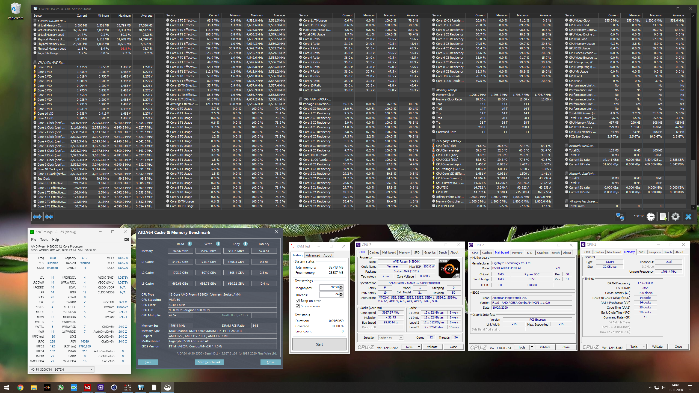Image resolution: width=699 pixels, height=393 pixels.
Task: Switch to Advanced tab in RAM Test
Action: 313,255
